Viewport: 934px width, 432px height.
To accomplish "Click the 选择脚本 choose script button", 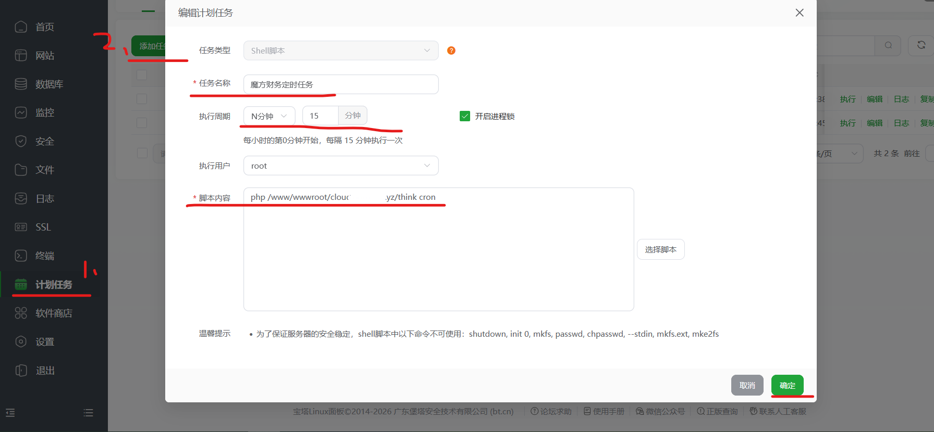I will pos(660,249).
